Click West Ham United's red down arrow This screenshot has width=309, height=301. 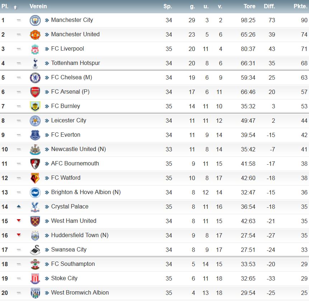[x=19, y=220]
